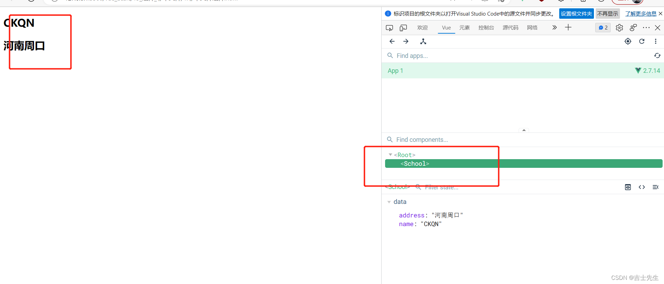
Task: Dismiss the root folder info banner
Action: point(661,14)
